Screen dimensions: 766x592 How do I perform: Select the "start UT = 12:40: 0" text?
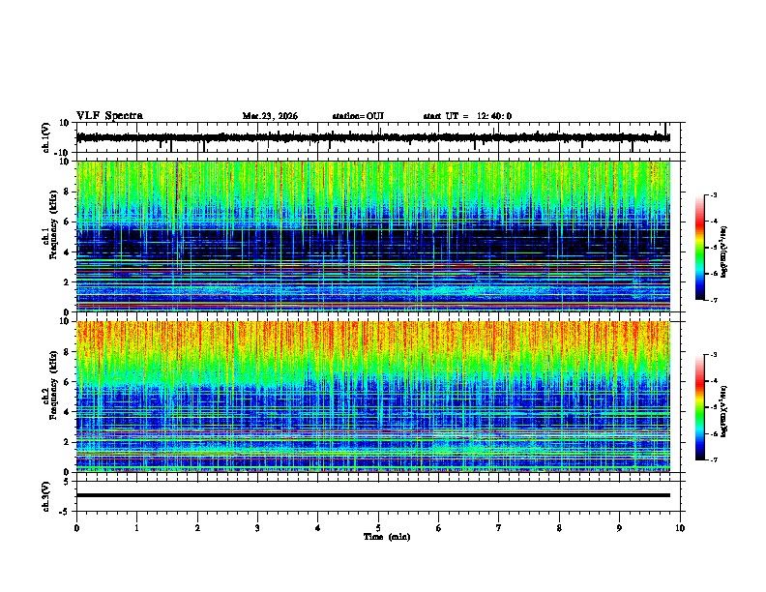467,116
